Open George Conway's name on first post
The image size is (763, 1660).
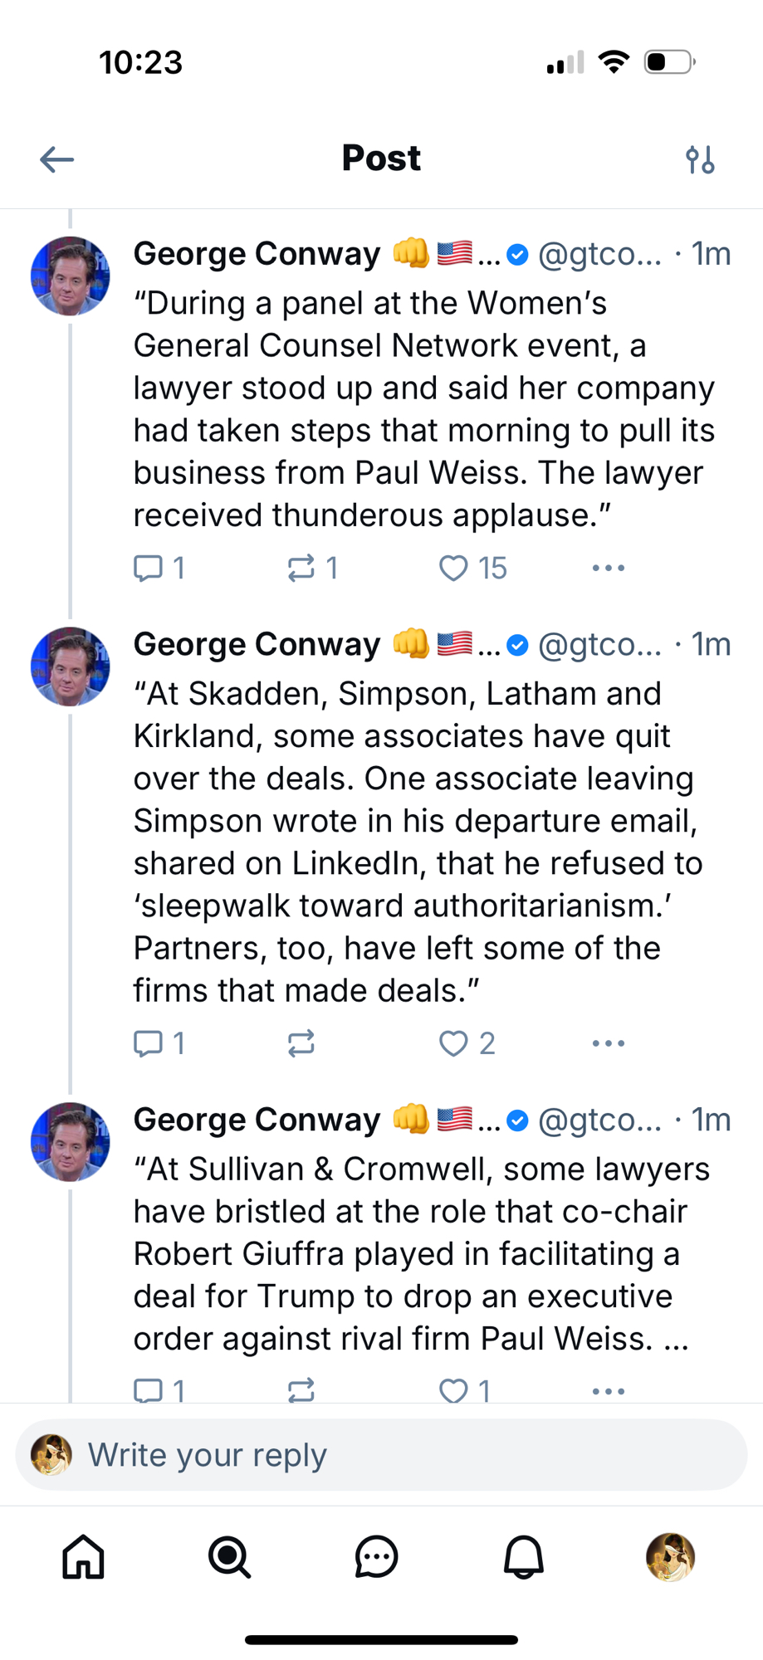point(257,253)
